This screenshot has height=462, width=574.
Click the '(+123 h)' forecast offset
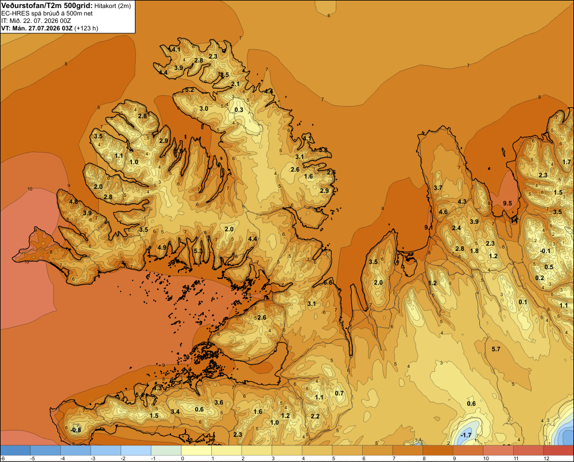(x=86, y=28)
